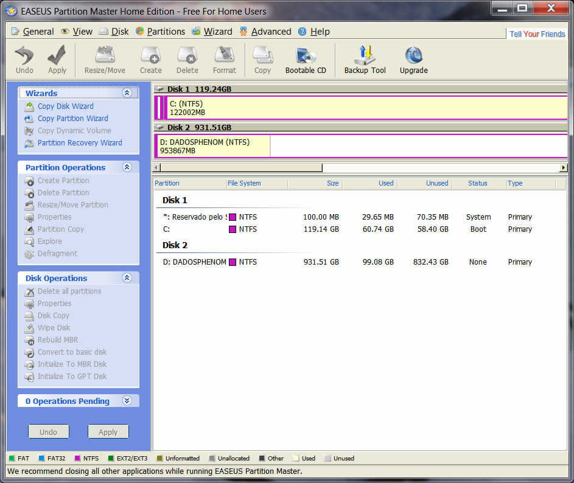The height and width of the screenshot is (483, 574).
Task: Click the Create partition toolbar icon
Action: click(x=151, y=60)
